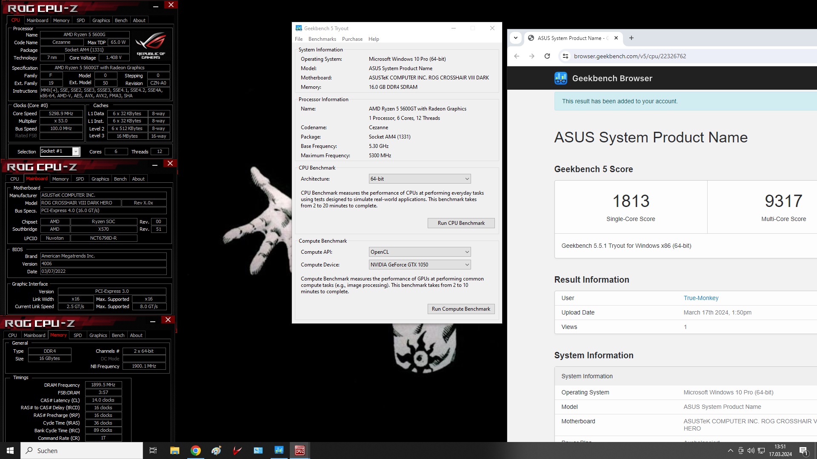This screenshot has height=459, width=817.
Task: Close the ASUS System Product Name tab
Action: (616, 38)
